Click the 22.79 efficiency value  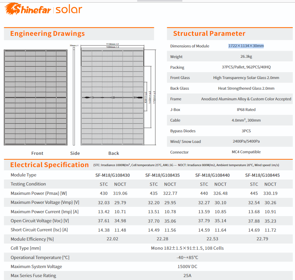(x=262, y=239)
